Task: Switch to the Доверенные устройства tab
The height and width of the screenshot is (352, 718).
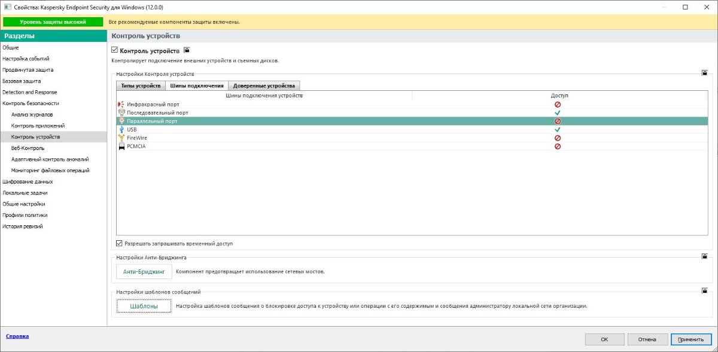Action: point(264,85)
